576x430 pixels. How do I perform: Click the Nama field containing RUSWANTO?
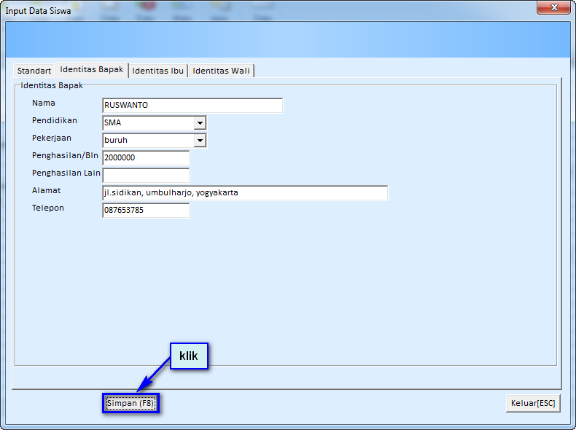point(192,106)
